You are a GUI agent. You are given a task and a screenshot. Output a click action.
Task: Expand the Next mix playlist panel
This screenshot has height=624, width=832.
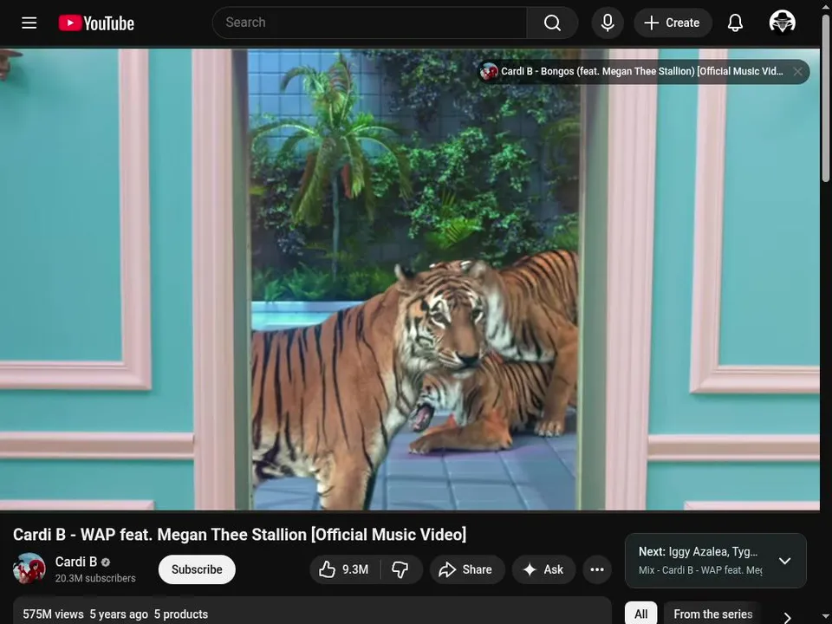click(x=784, y=561)
